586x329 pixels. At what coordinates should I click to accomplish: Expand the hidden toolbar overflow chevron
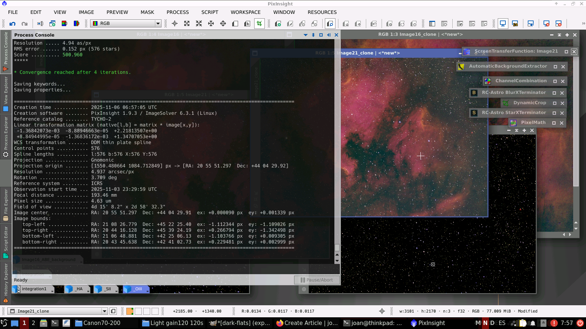tap(583, 24)
